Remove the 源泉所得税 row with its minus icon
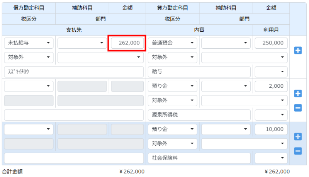The width and height of the screenshot is (309, 177). (x=298, y=108)
